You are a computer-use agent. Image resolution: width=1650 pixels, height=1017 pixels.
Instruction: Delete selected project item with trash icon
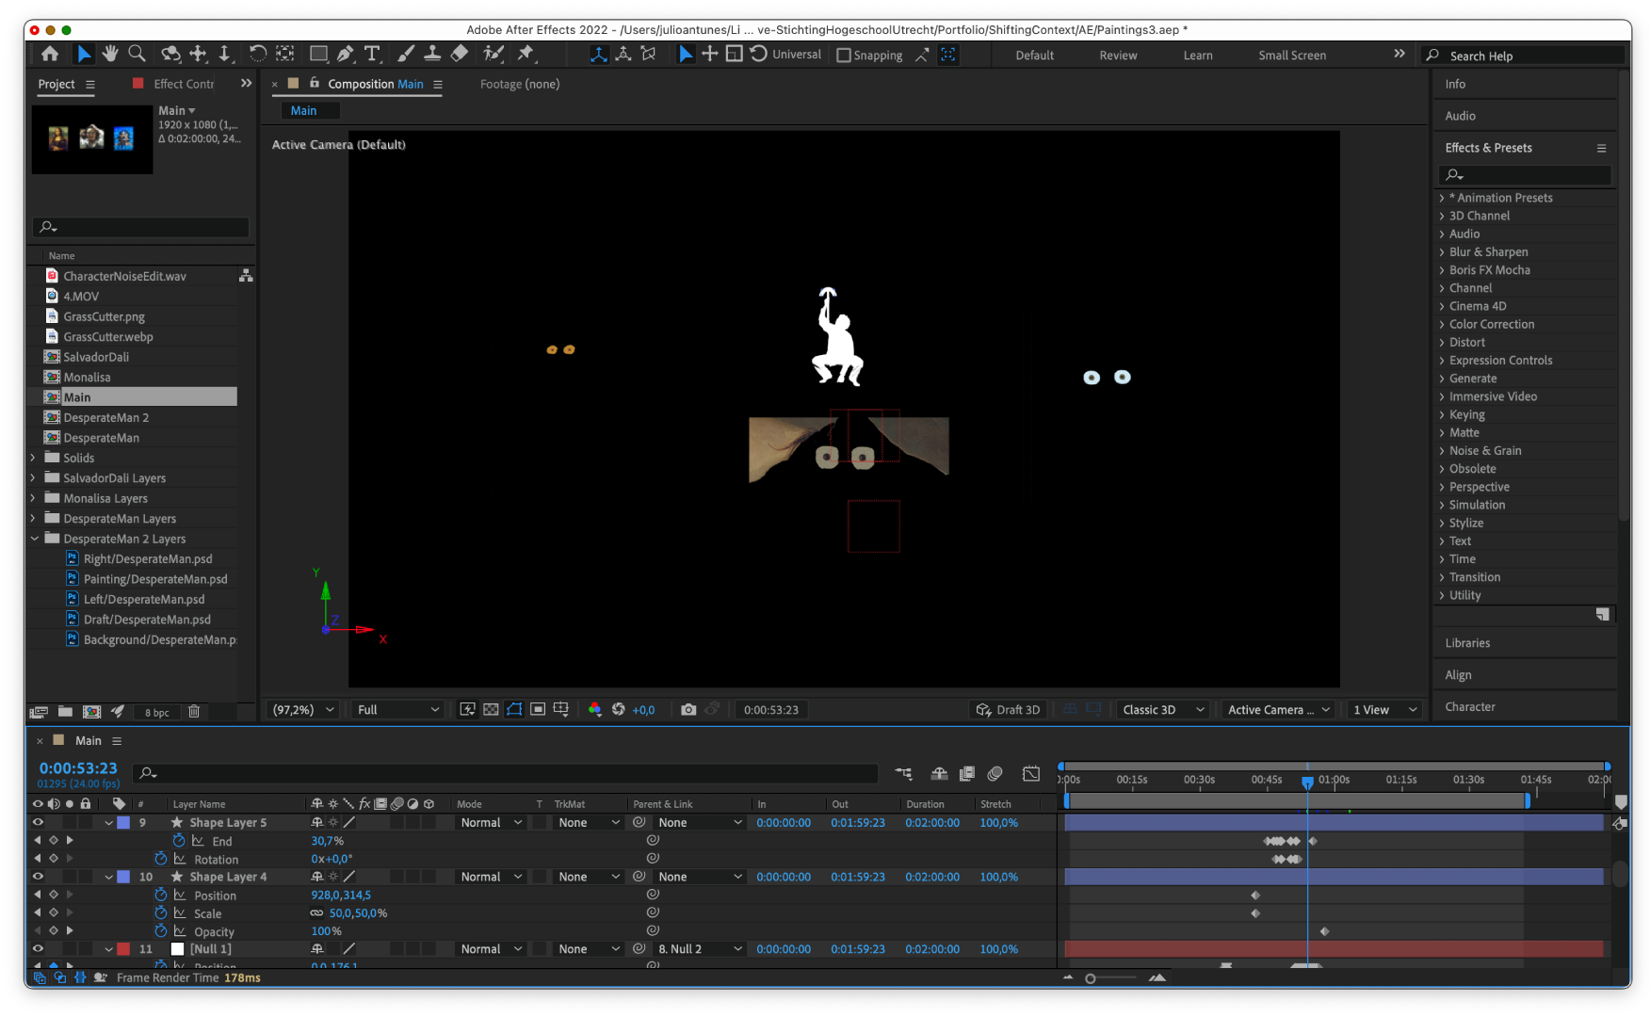pyautogui.click(x=194, y=712)
